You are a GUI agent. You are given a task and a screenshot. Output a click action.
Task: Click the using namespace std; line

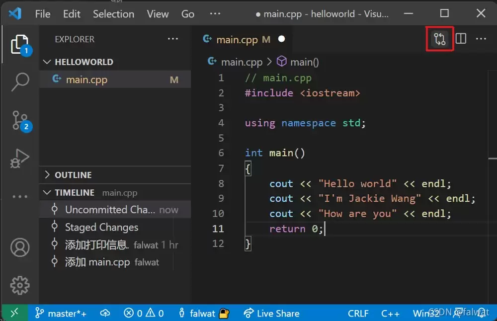pos(305,123)
